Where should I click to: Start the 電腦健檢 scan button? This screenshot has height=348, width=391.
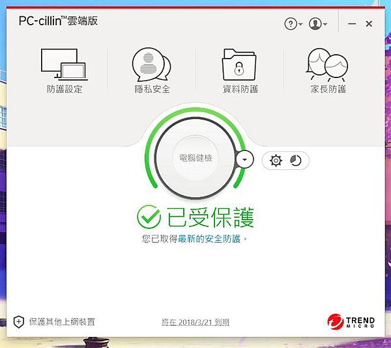point(195,158)
